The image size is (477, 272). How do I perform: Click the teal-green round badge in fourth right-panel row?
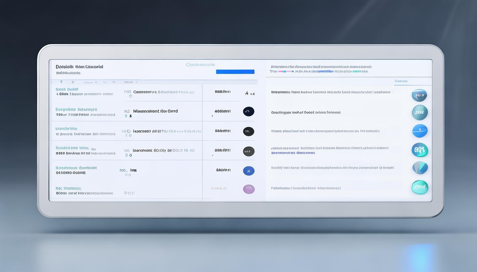pyautogui.click(x=420, y=150)
